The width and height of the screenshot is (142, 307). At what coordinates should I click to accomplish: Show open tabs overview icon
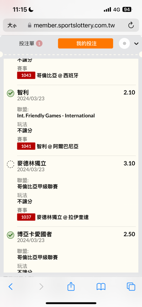[x=131, y=287]
